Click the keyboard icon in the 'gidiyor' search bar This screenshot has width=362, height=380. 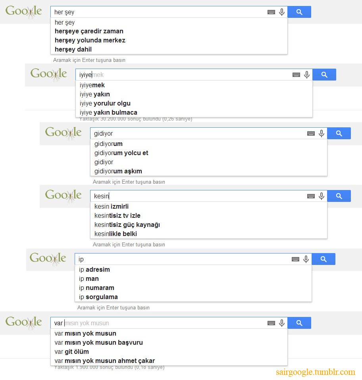pyautogui.click(x=311, y=133)
